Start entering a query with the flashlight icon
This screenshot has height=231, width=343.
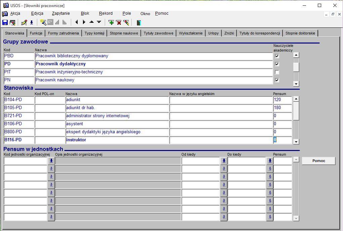[43, 22]
